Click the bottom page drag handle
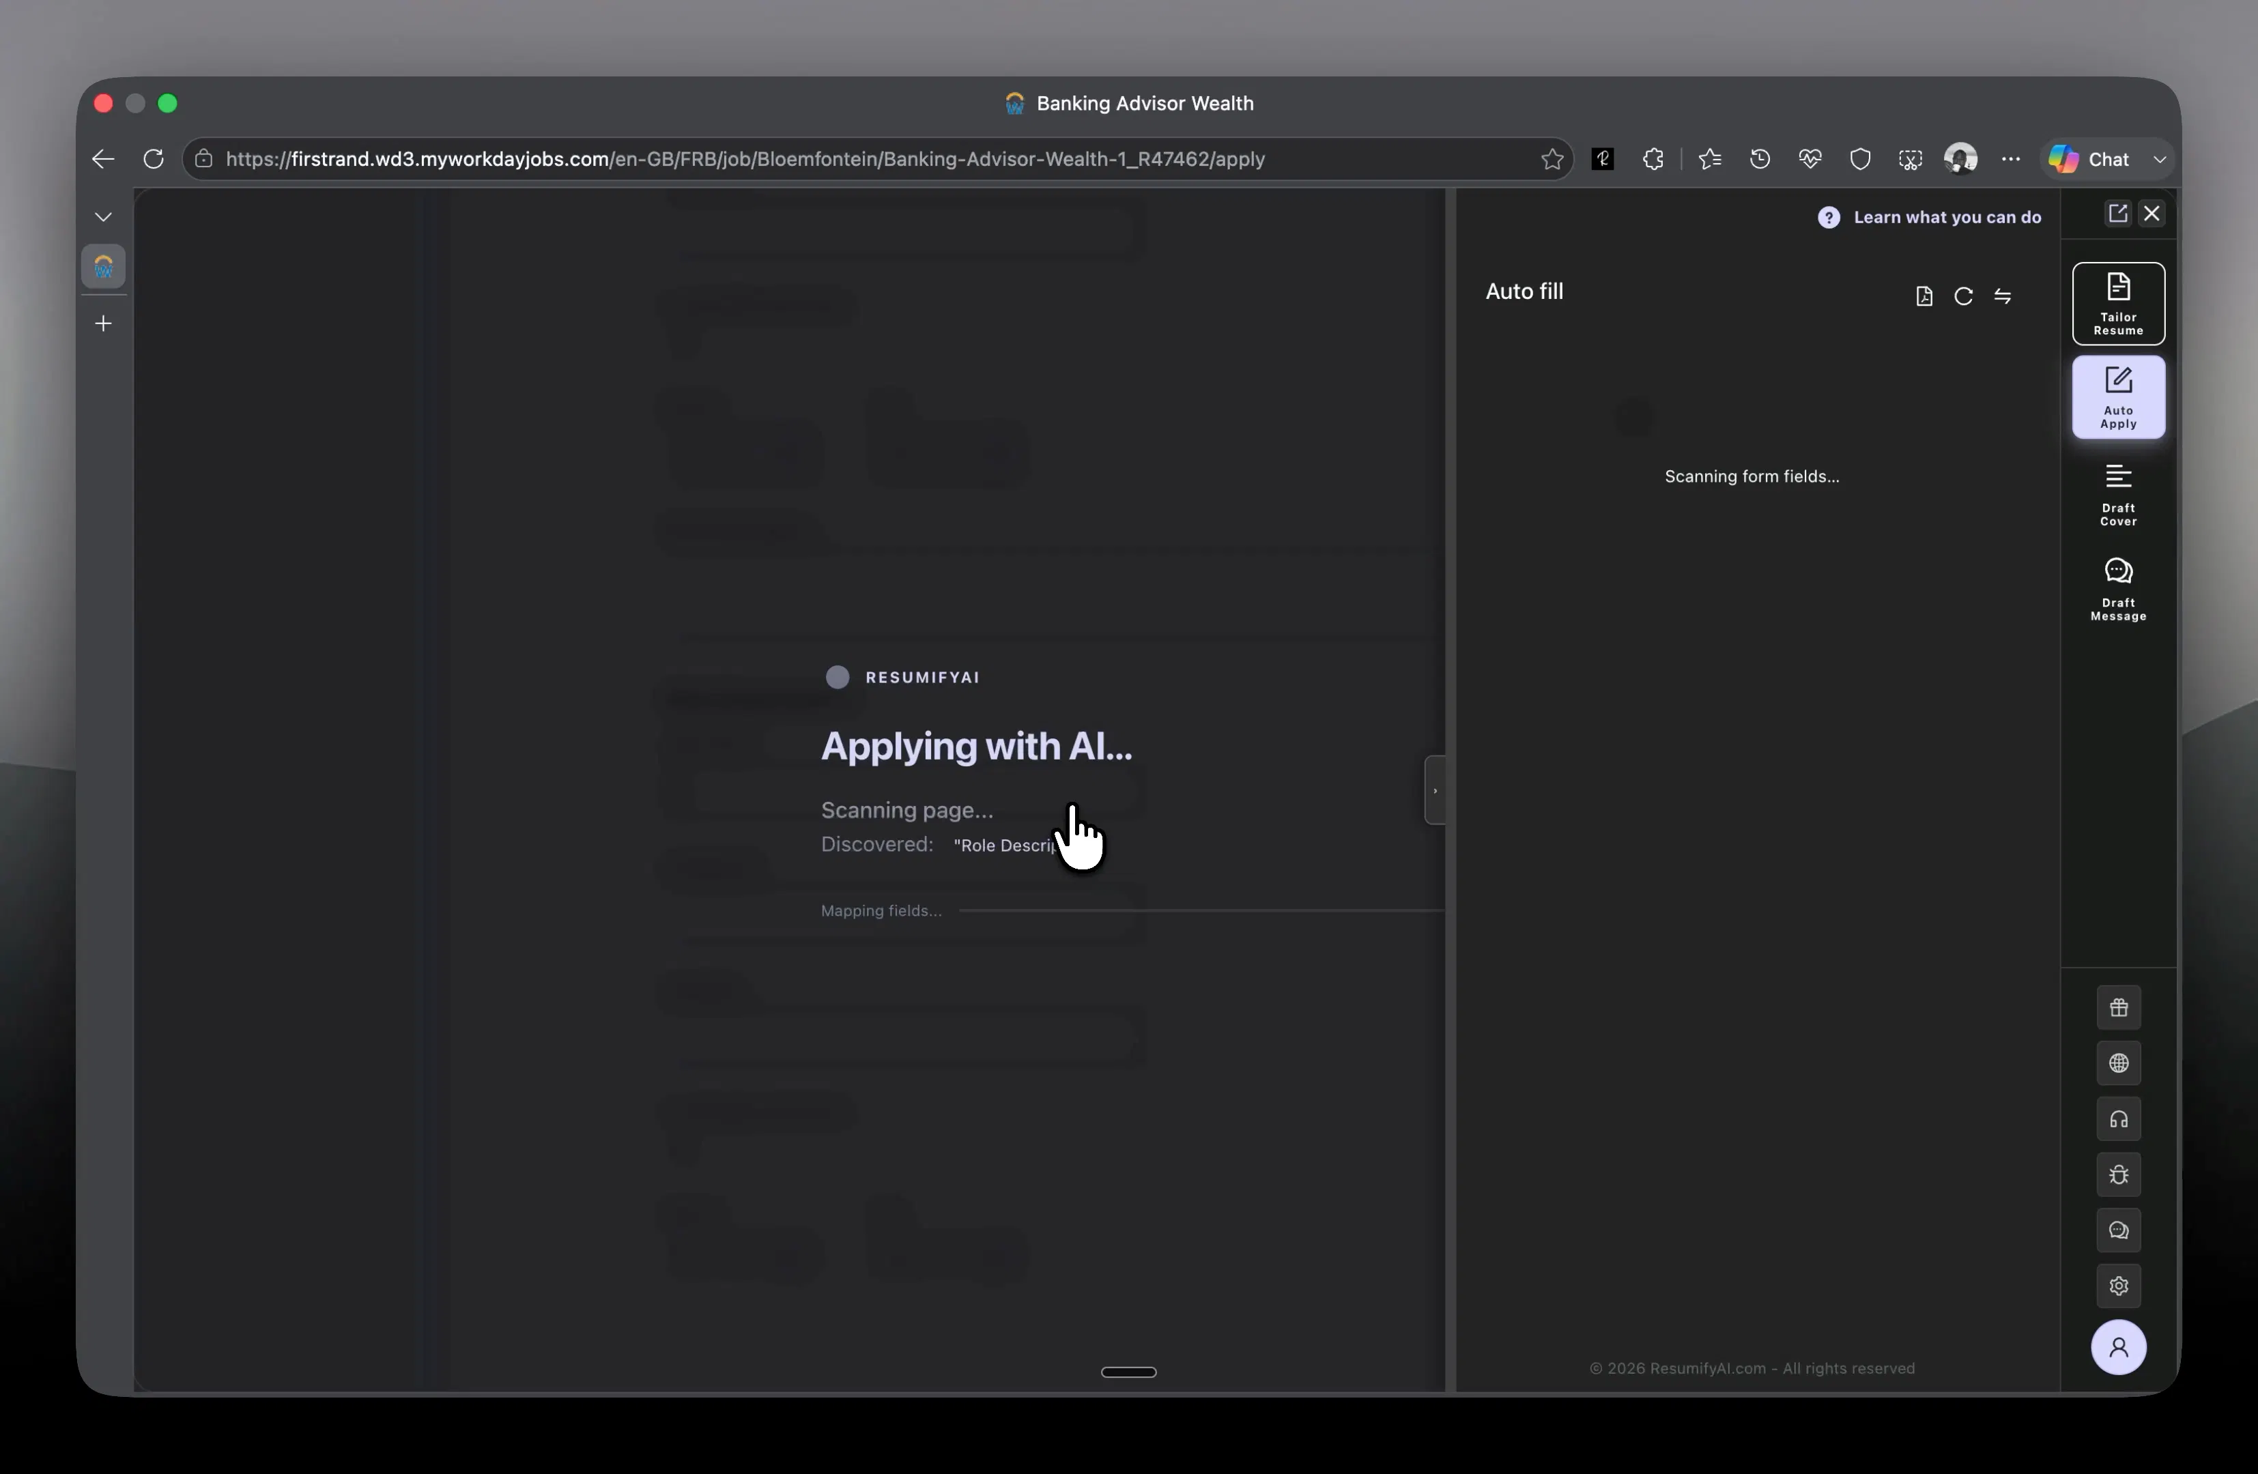This screenshot has width=2258, height=1474. coord(1128,1372)
